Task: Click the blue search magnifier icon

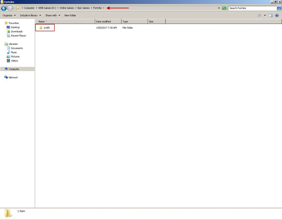Action: (279, 8)
